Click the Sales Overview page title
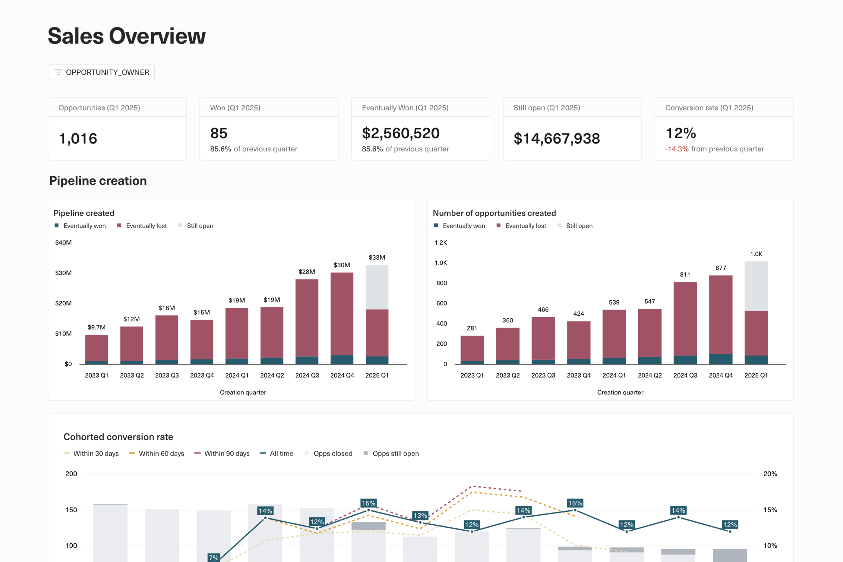The width and height of the screenshot is (843, 562). 126,36
